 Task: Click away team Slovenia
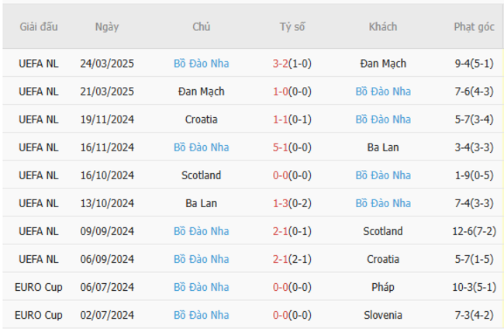pyautogui.click(x=383, y=315)
